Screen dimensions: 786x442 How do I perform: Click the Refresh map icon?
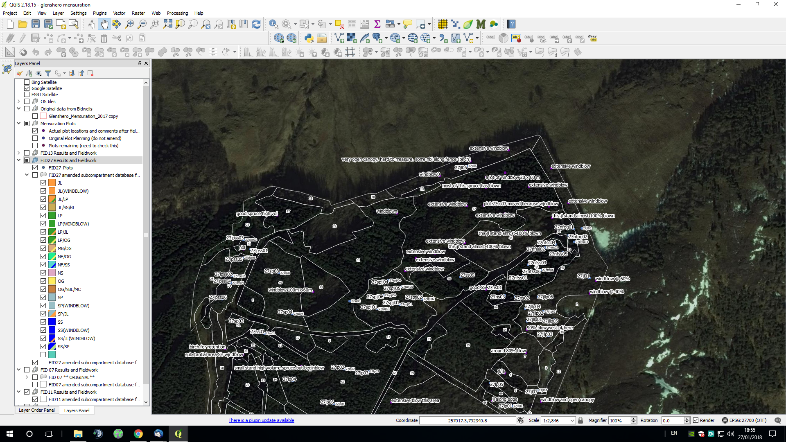click(x=256, y=24)
